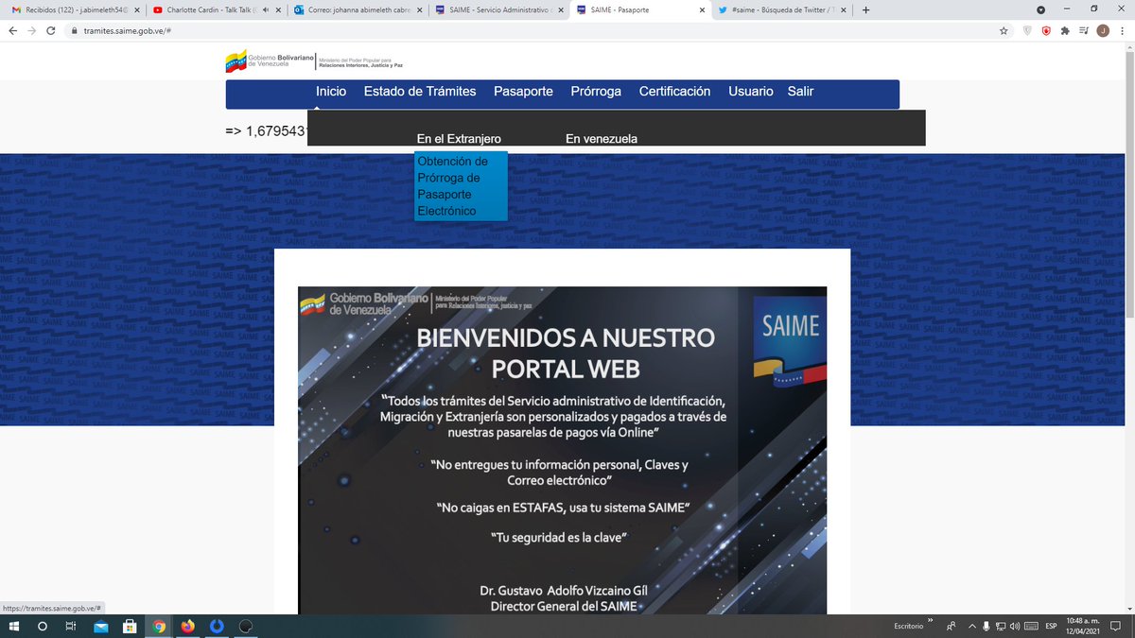Open the Extensions puzzle icon
This screenshot has width=1135, height=638.
1065,30
